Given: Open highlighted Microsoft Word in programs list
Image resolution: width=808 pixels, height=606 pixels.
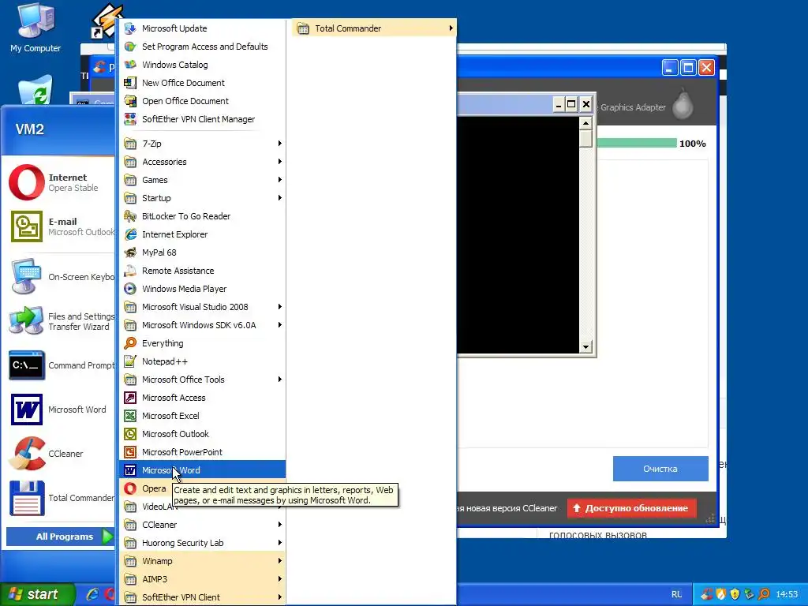Looking at the screenshot, I should pyautogui.click(x=202, y=470).
